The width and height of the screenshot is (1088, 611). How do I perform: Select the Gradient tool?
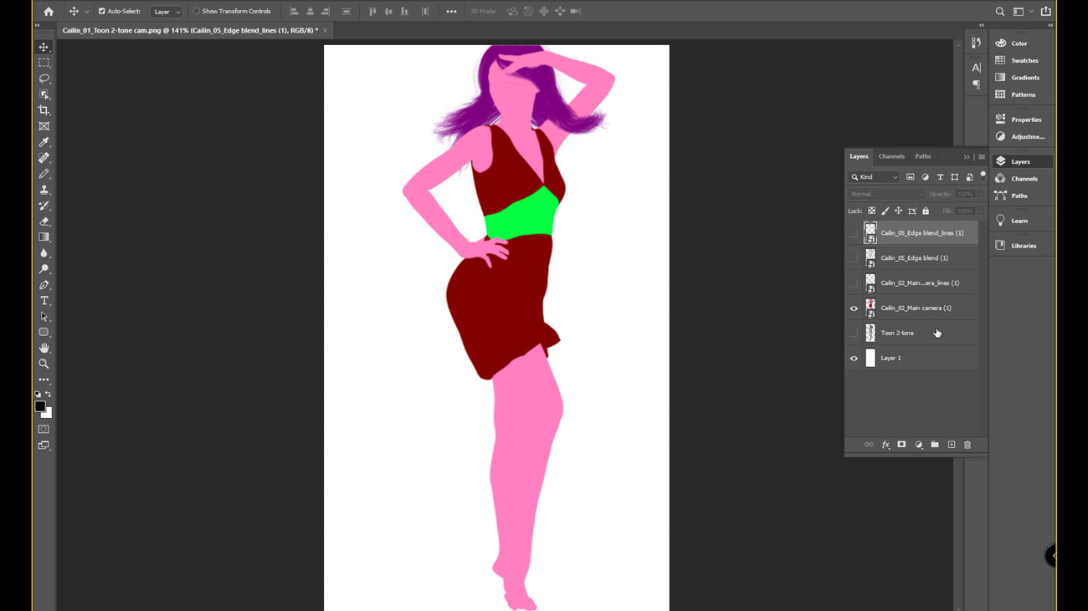(x=44, y=237)
